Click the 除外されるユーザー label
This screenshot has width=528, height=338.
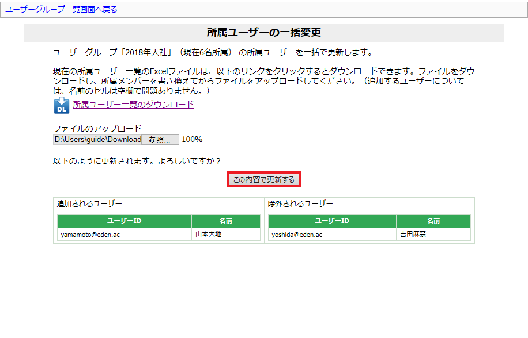click(x=300, y=203)
